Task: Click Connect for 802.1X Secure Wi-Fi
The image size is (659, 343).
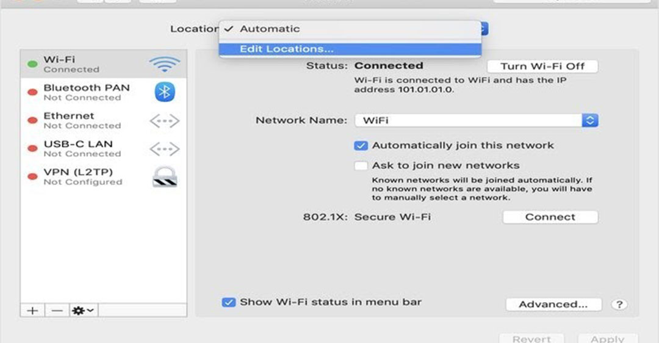Action: [550, 217]
